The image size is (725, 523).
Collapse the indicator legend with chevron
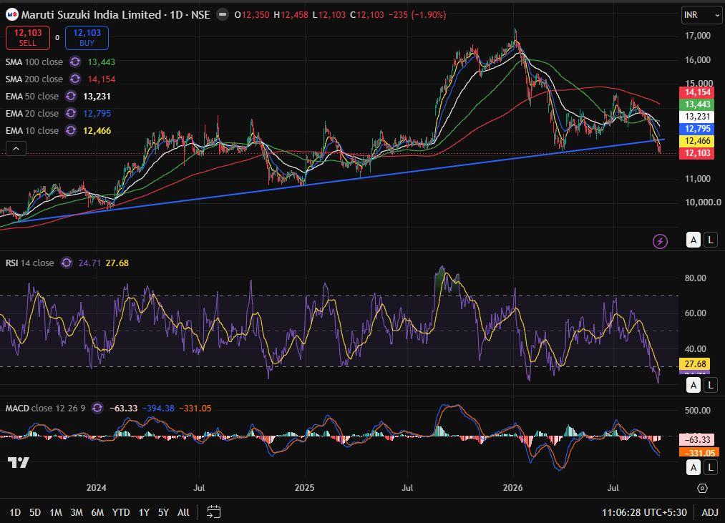click(16, 149)
